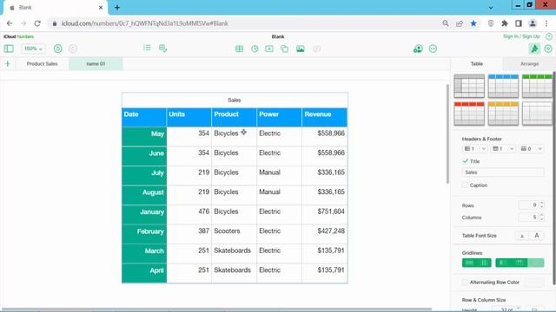Open the 150% zoom dropdown

[x=33, y=49]
